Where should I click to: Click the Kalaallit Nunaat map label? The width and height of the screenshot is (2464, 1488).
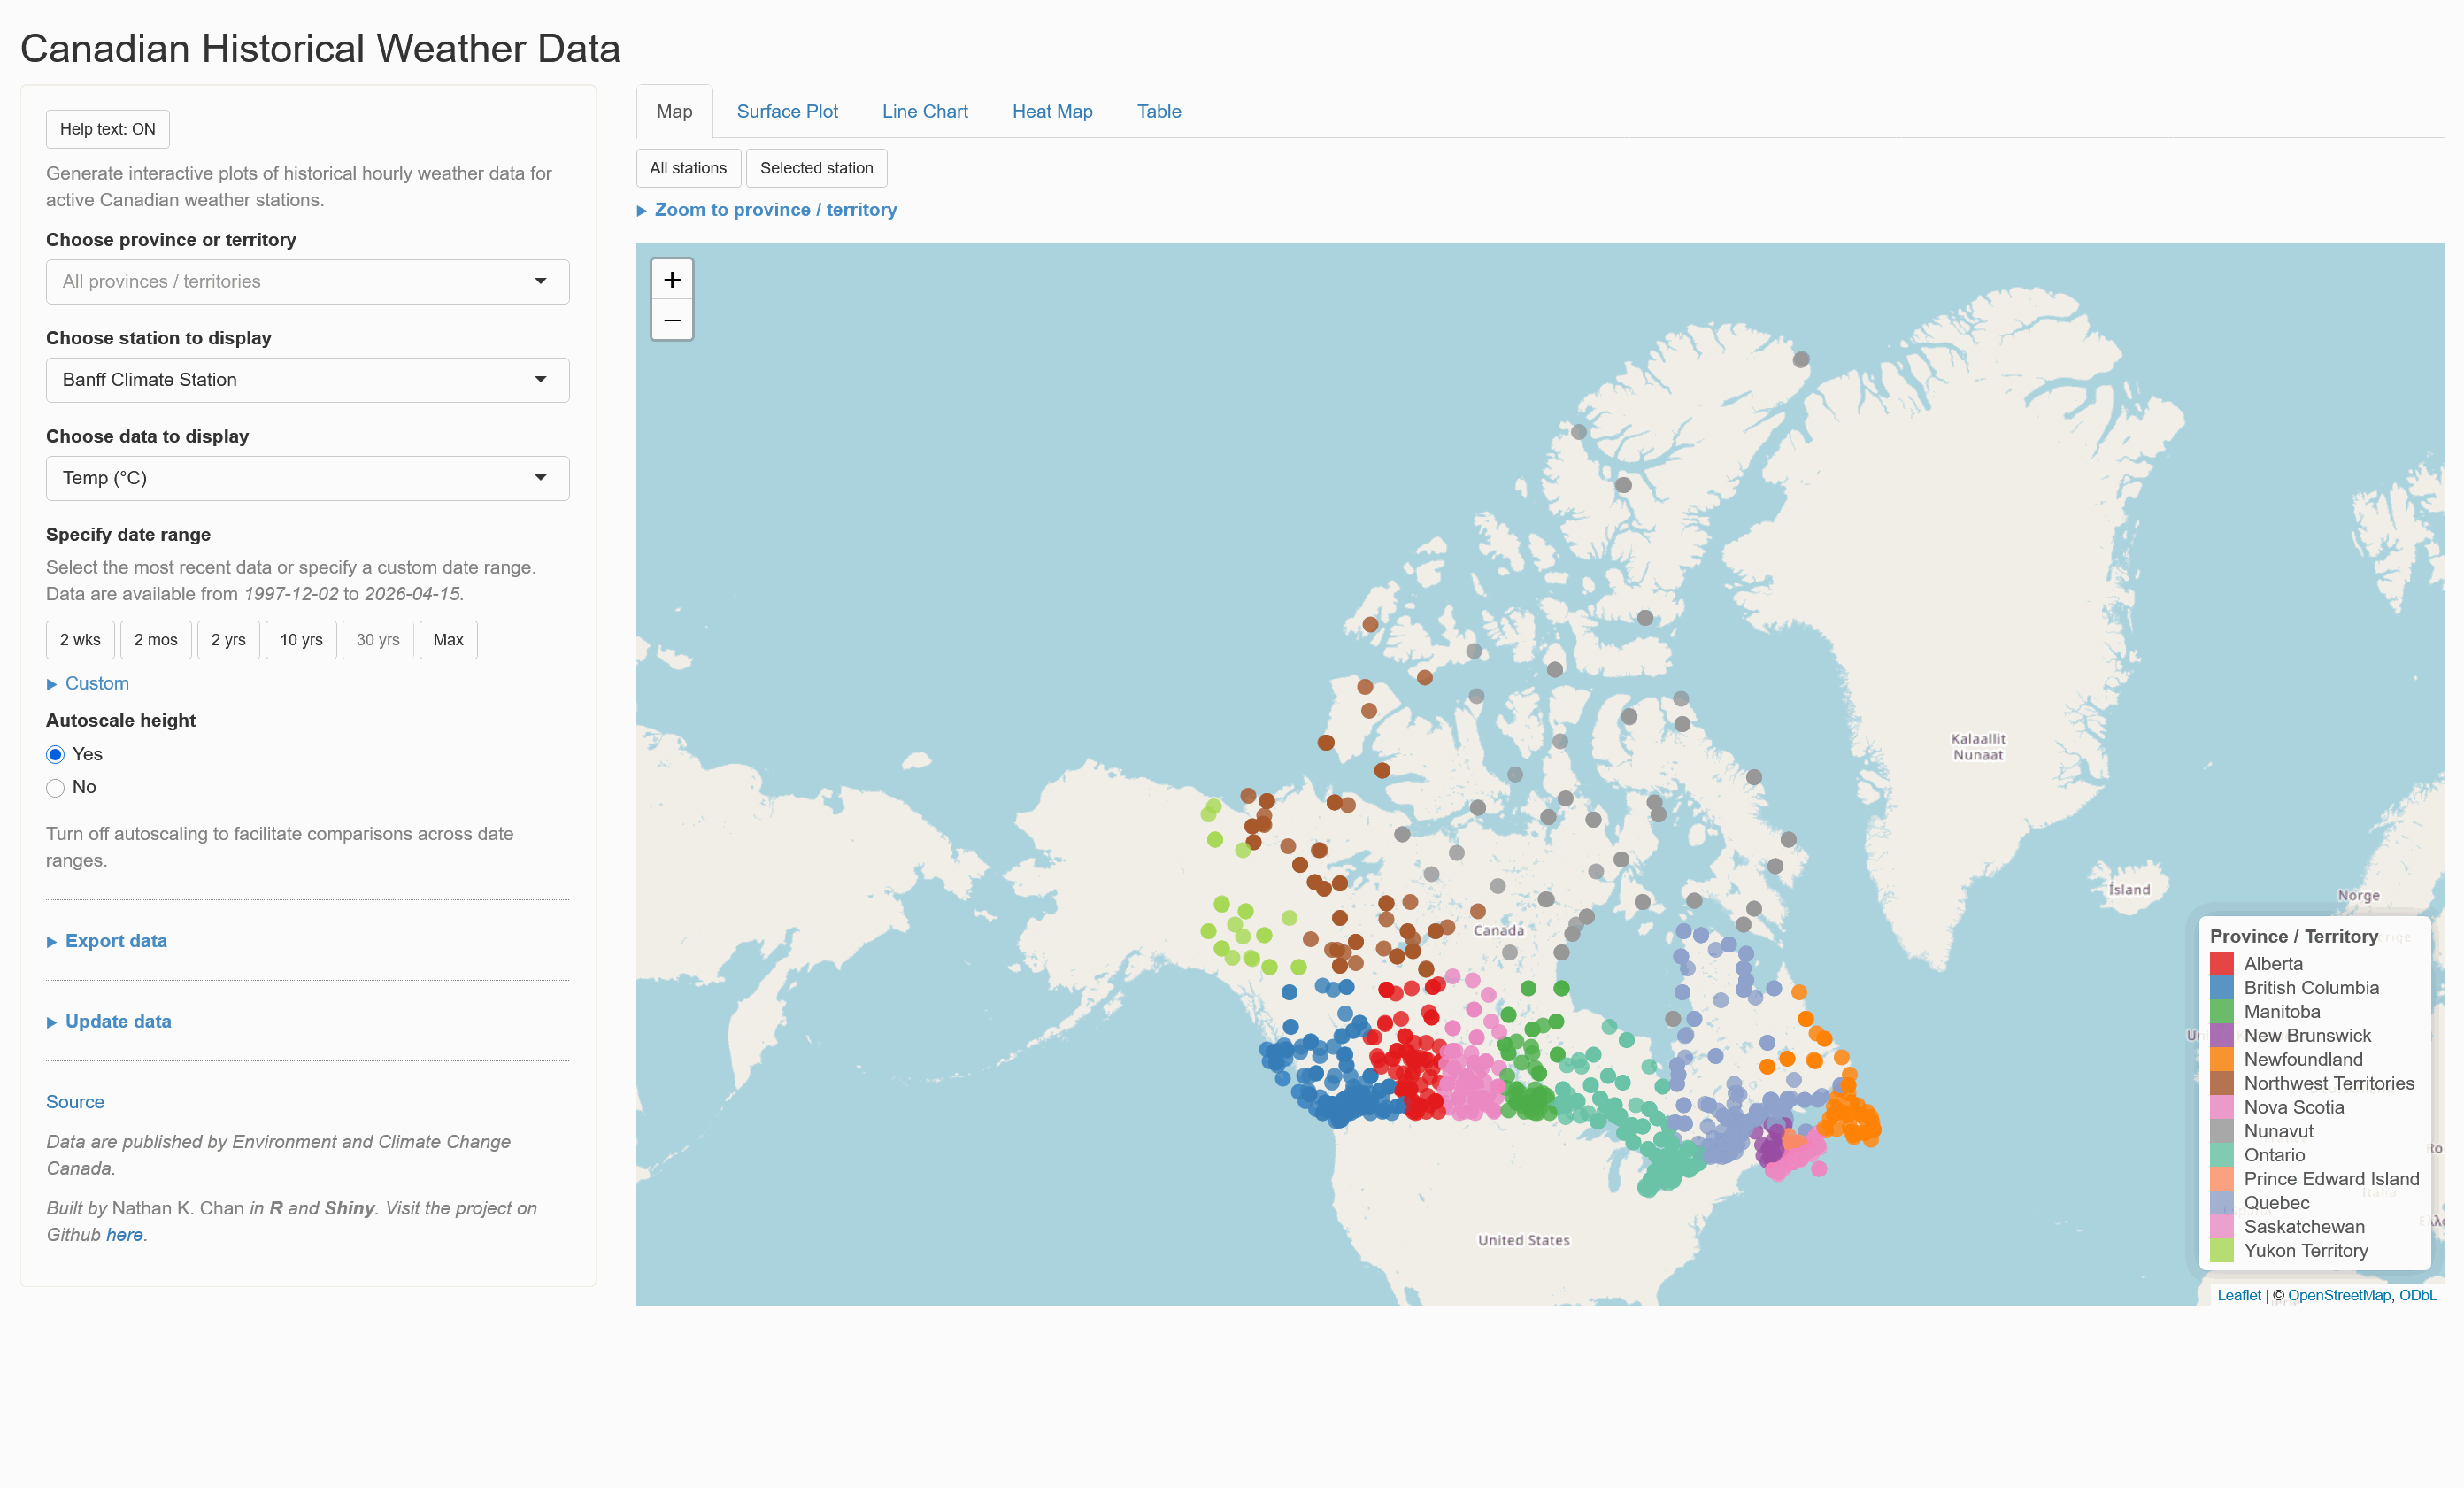pos(1978,747)
